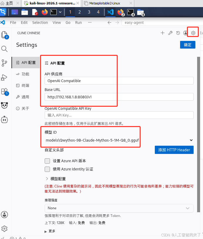Show desktop via the blue panel icon
Viewport: 203px width, 239px height.
(x=14, y=12)
